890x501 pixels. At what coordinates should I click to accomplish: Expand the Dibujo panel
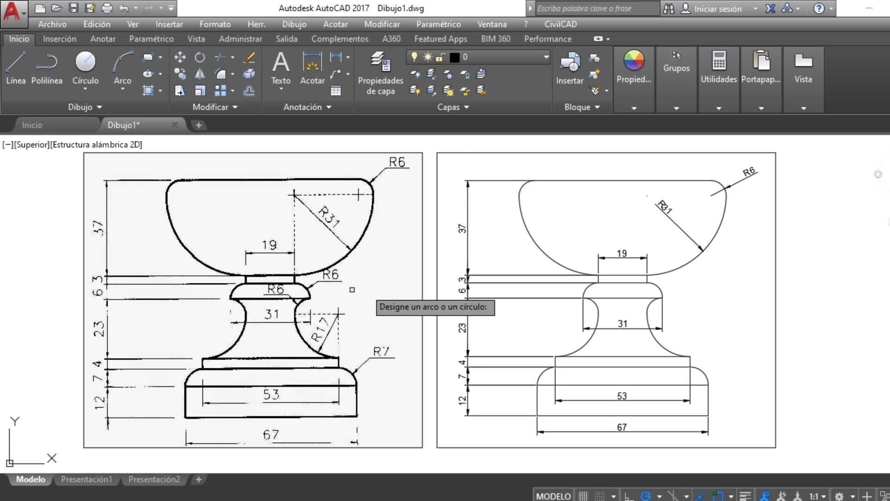point(85,107)
